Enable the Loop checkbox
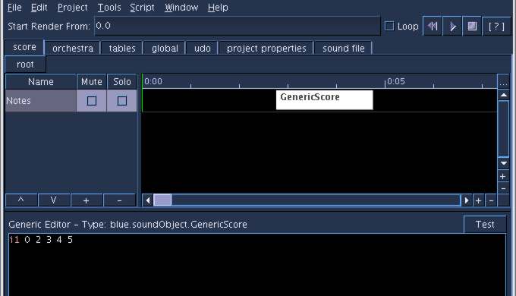The height and width of the screenshot is (296, 516). (389, 26)
